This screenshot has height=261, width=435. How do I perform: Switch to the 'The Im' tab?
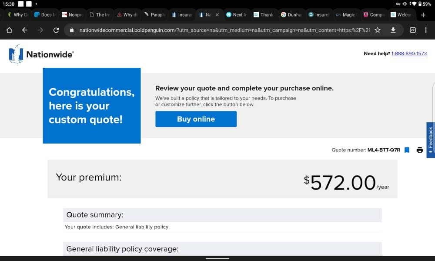pyautogui.click(x=100, y=15)
